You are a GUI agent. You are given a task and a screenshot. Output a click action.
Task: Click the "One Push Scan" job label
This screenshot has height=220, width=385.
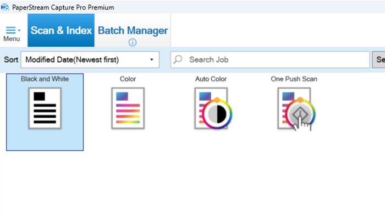coord(294,79)
